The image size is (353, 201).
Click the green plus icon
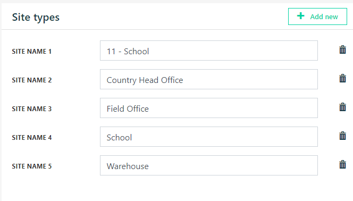[x=300, y=16]
